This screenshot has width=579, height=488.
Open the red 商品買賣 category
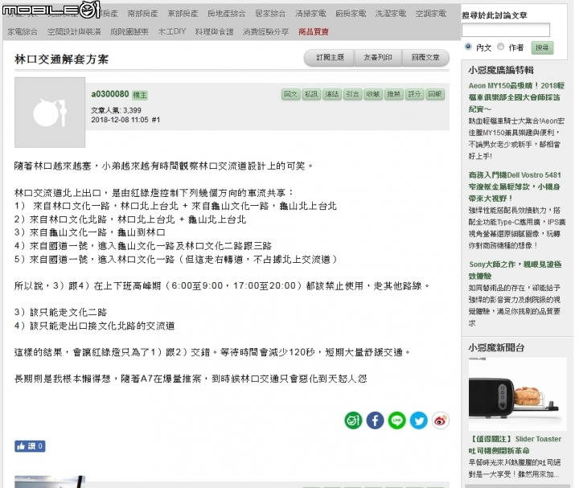point(314,32)
